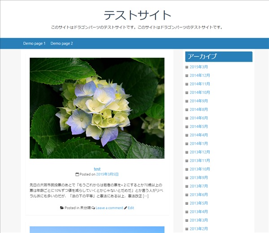The height and width of the screenshot is (233, 269).
Task: Click the Edit post link
Action: click(x=131, y=208)
